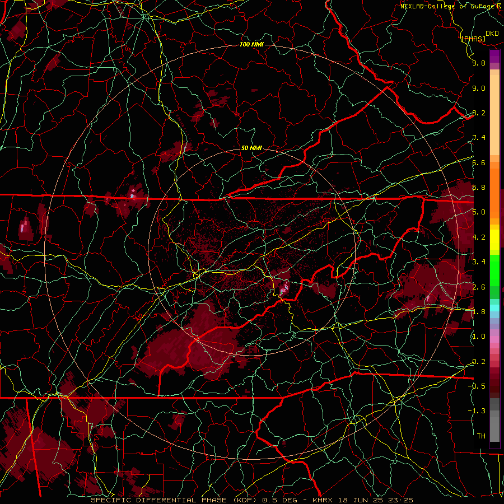The image size is (504, 504).
Task: Pick the yellow band of the color bar
Action: point(494,240)
